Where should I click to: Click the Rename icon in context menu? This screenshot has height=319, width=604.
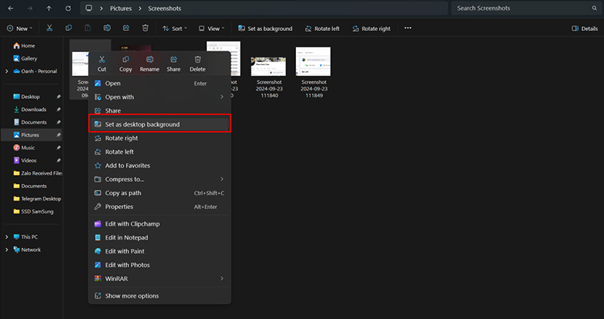149,60
